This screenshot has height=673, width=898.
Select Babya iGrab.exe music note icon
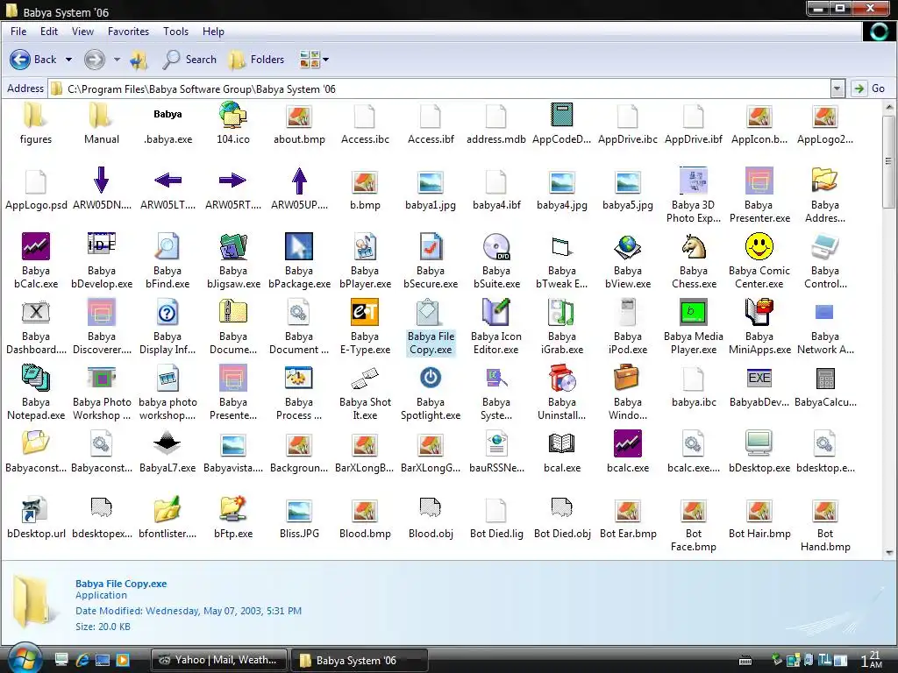(562, 312)
